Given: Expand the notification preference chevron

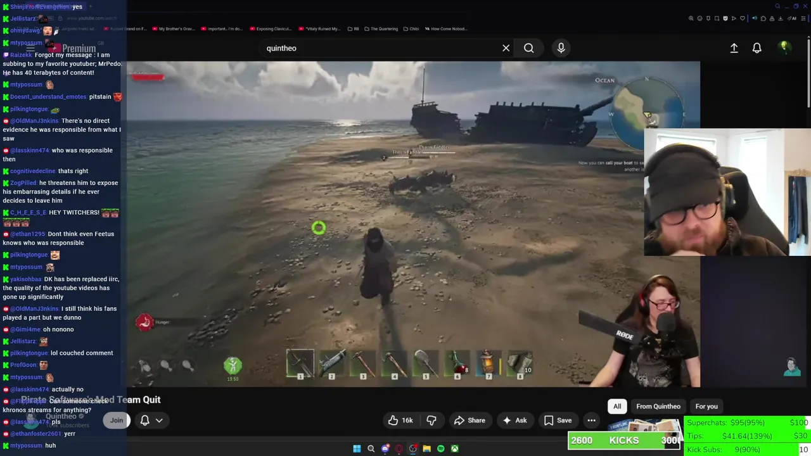Looking at the screenshot, I should pyautogui.click(x=159, y=420).
